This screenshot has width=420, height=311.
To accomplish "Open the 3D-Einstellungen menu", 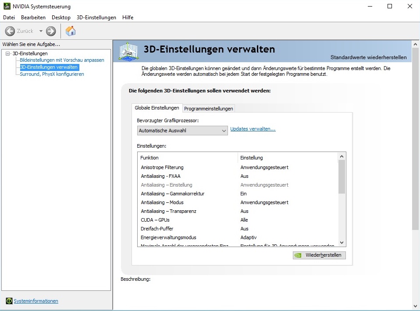I will [96, 18].
